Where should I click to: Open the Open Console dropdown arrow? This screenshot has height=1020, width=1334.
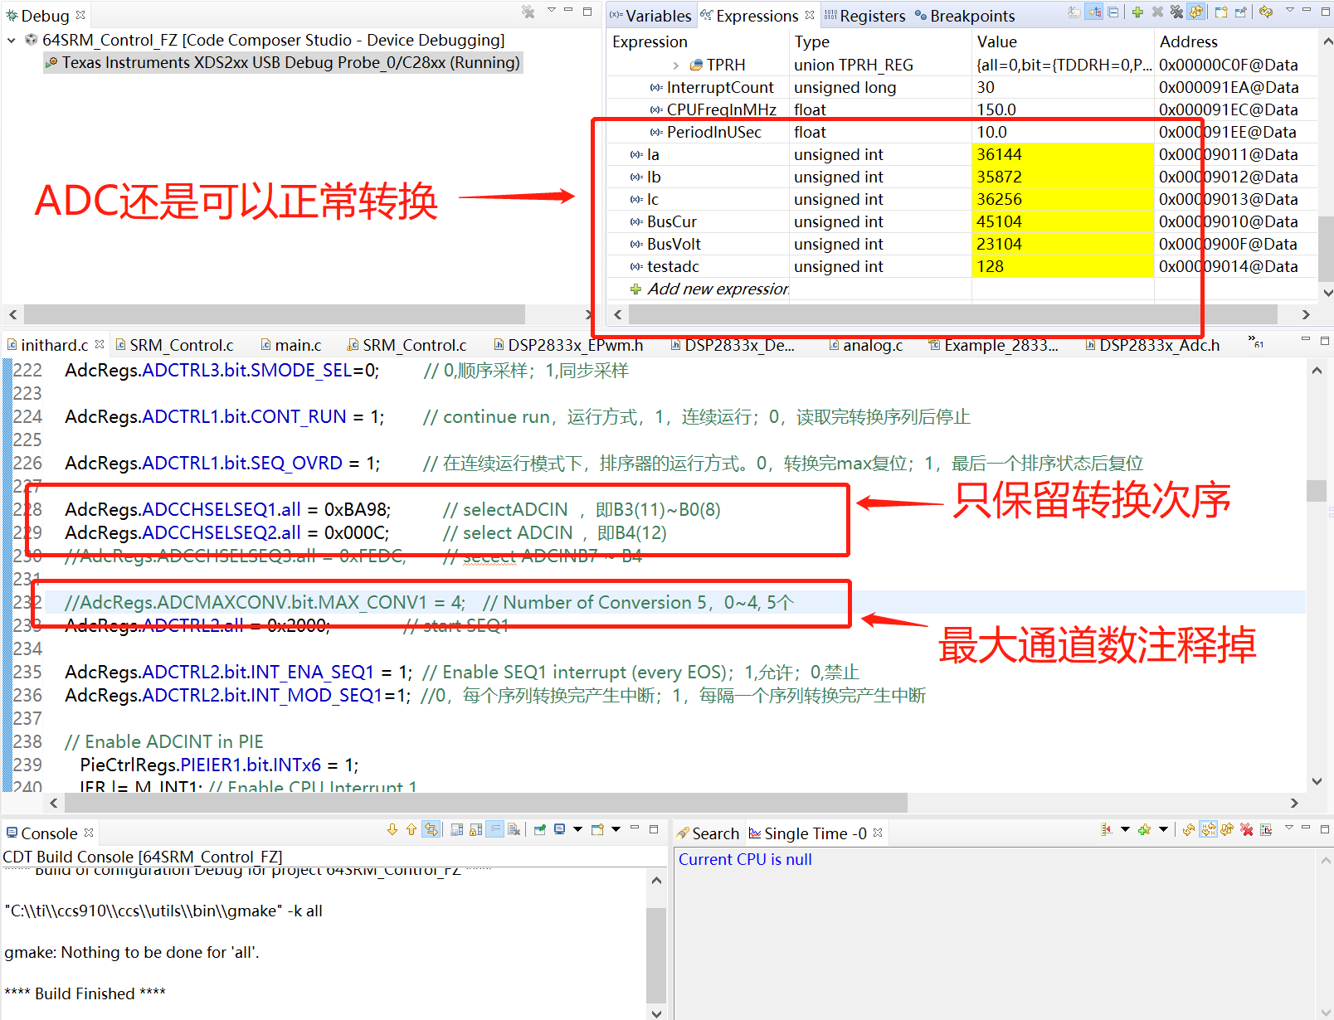[x=616, y=829]
